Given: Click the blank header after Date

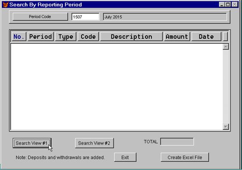Looking at the screenshot, I should (x=225, y=37).
